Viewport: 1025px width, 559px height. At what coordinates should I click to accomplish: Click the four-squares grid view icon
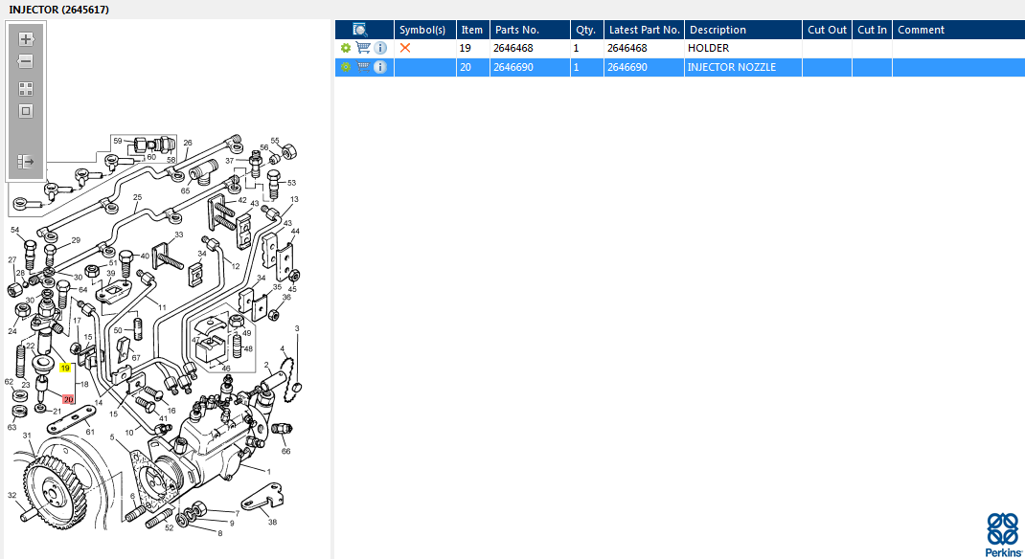coord(26,88)
